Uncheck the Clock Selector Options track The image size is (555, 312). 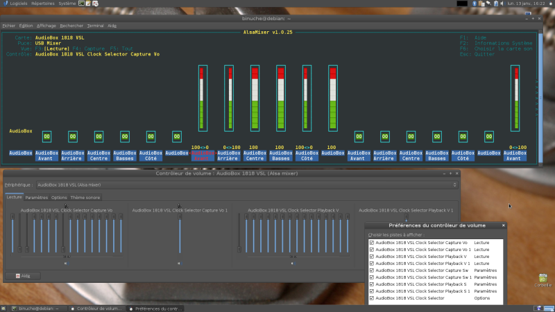[x=372, y=298]
